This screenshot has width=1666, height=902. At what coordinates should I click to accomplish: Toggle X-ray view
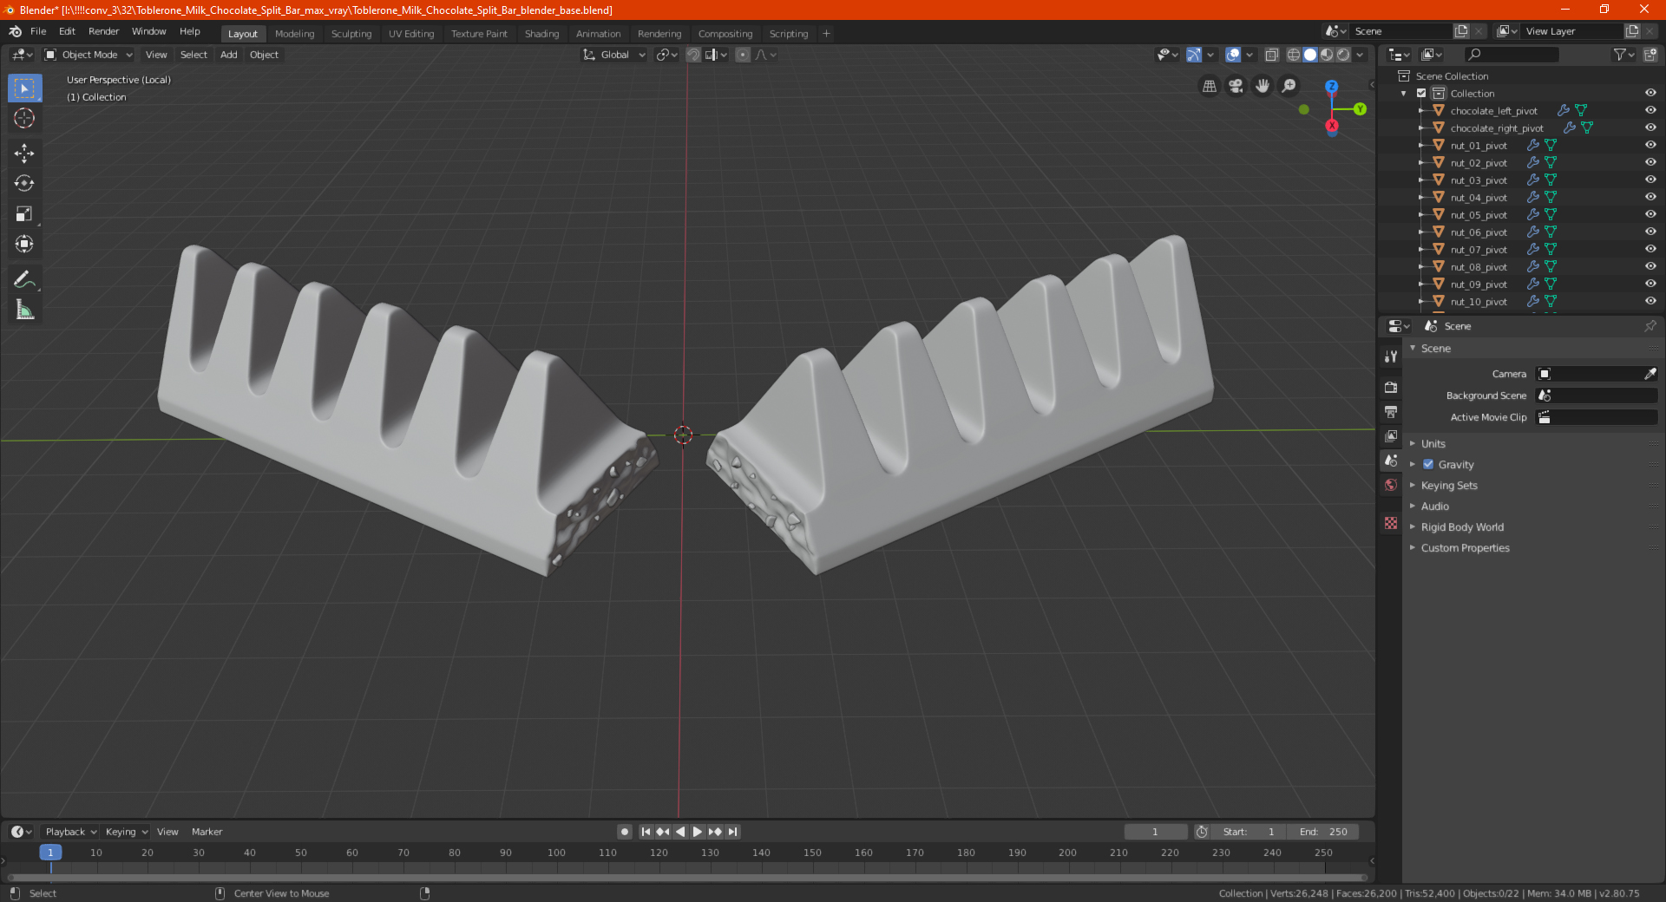pos(1271,55)
